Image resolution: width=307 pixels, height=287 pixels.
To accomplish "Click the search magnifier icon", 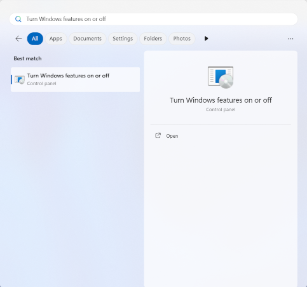I will point(18,19).
